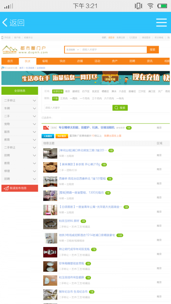171x304 pixels.
Task: Click the 大类置顶 blue tag
Action: click(48, 136)
